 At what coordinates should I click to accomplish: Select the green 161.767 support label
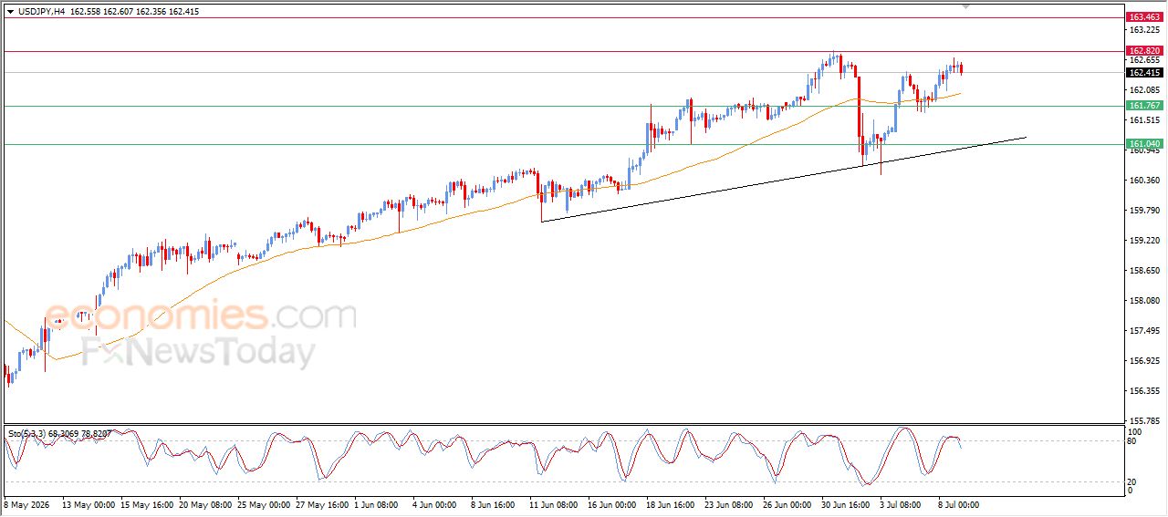click(x=1144, y=106)
